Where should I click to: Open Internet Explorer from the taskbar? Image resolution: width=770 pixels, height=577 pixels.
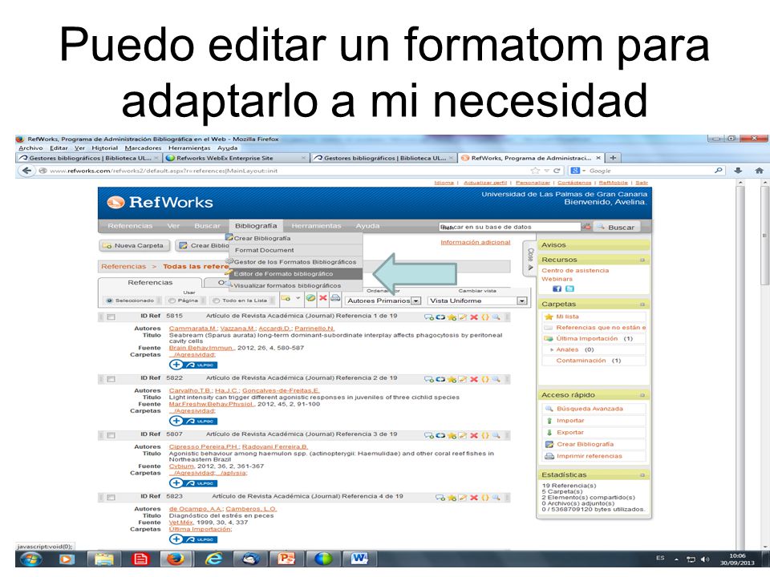coord(213,559)
